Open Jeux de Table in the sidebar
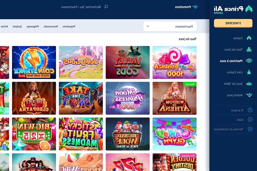This screenshot has height=171, width=257. click(x=233, y=84)
